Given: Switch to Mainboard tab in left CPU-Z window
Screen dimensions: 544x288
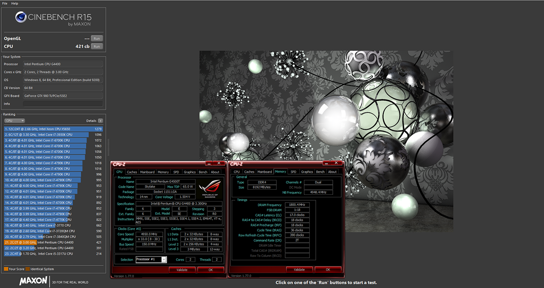Looking at the screenshot, I should click(147, 172).
